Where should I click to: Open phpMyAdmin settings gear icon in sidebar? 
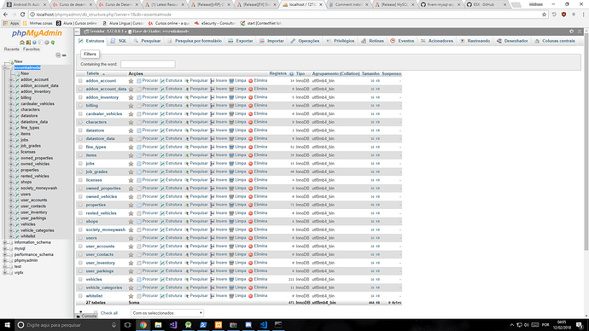(x=47, y=43)
